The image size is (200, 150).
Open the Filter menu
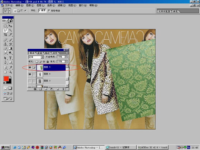62,6
